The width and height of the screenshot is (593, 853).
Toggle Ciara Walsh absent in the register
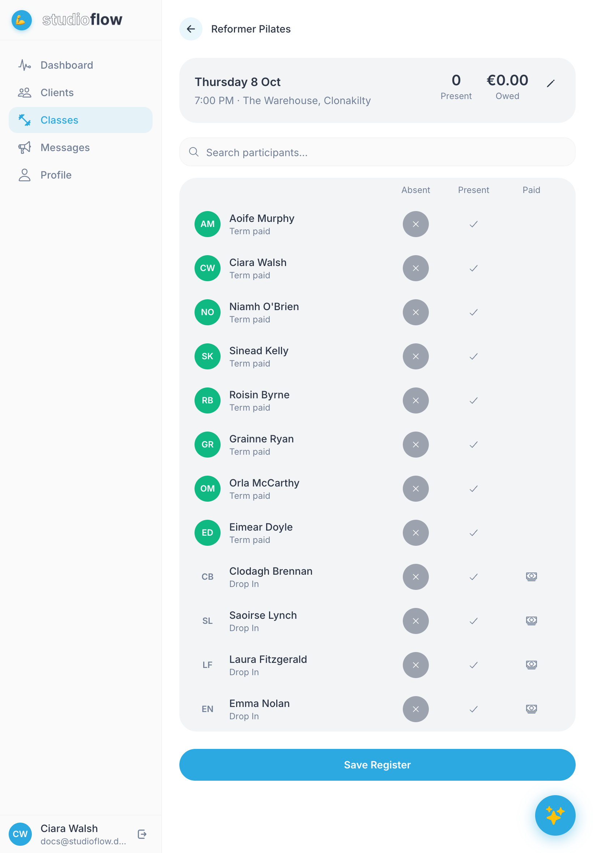point(415,268)
